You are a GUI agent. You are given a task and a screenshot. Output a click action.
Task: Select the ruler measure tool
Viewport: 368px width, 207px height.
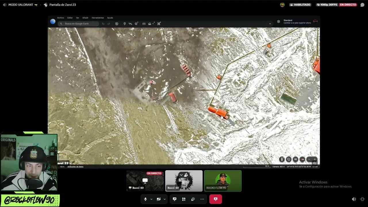tap(144, 24)
